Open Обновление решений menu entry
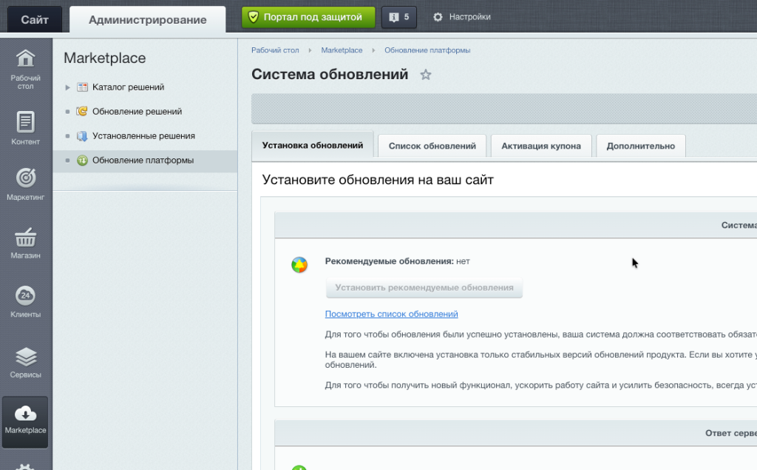 click(x=137, y=112)
